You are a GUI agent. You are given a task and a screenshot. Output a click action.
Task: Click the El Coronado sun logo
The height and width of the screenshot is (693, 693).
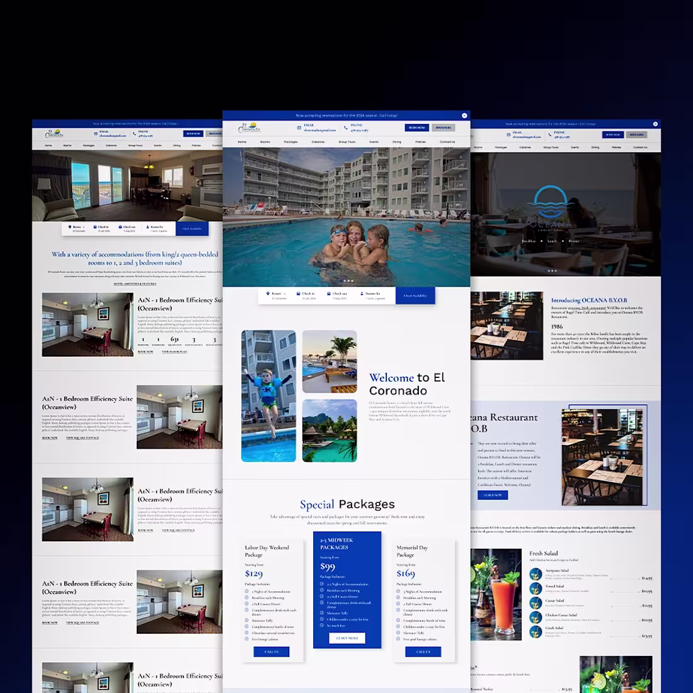[x=251, y=127]
